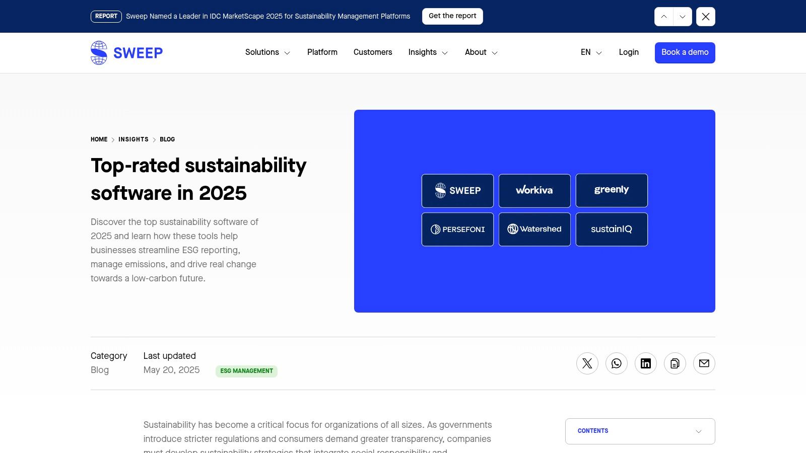Viewport: 806px width, 453px height.
Task: Go to Home breadcrumb
Action: tap(99, 139)
